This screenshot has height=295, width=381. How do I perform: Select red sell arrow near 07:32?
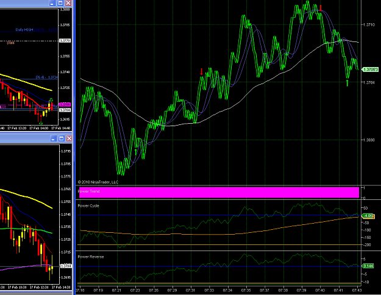pos(201,72)
